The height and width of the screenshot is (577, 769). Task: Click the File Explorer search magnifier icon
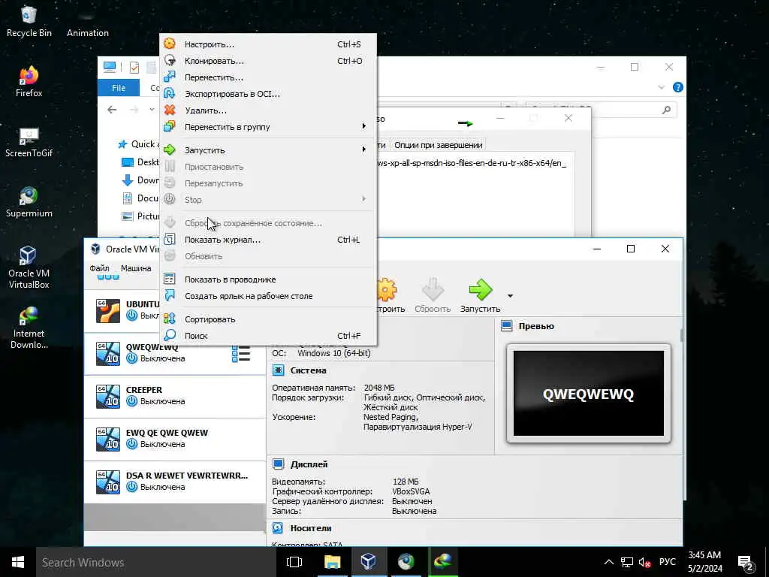coord(666,110)
